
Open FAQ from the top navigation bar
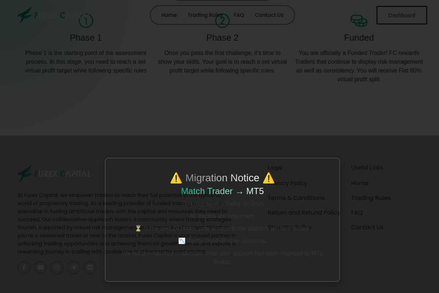click(x=239, y=15)
